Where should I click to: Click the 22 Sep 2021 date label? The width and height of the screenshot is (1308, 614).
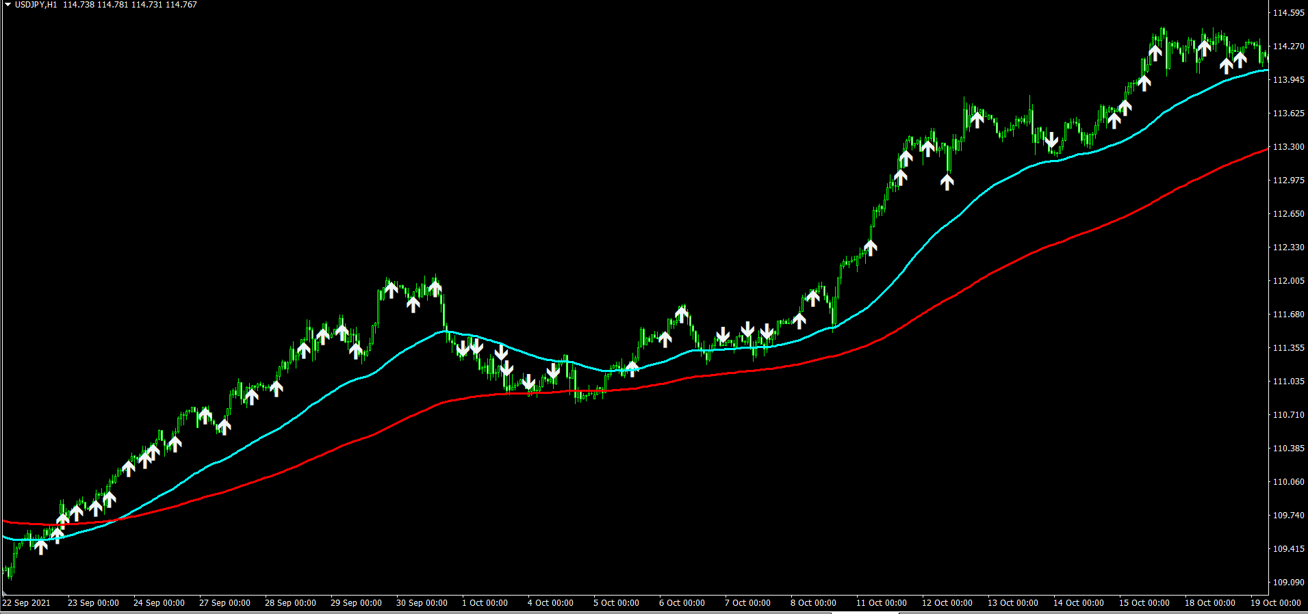pos(26,603)
